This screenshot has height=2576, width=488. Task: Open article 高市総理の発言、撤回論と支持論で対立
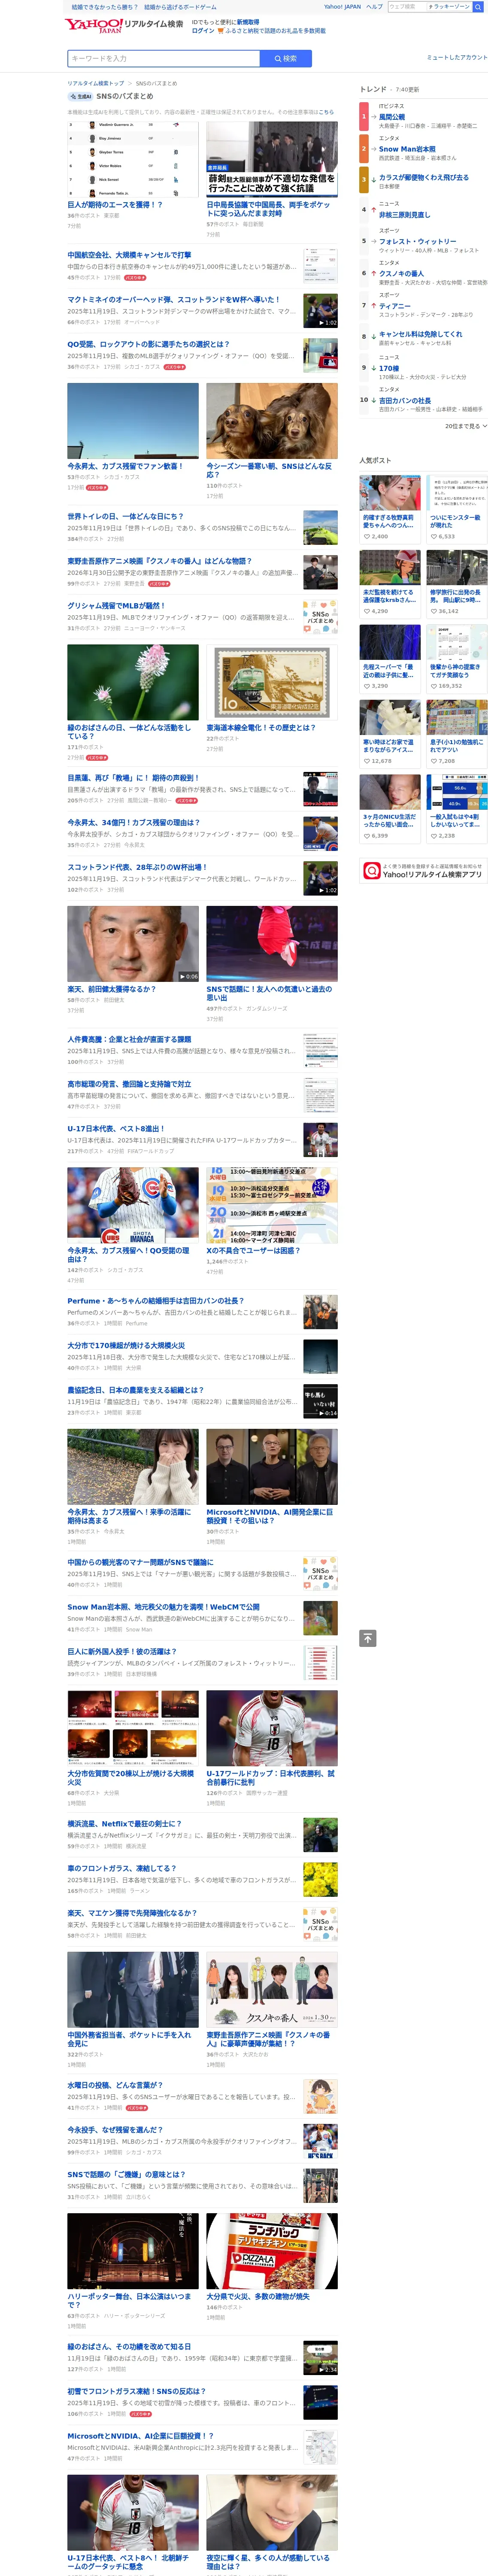129,1084
